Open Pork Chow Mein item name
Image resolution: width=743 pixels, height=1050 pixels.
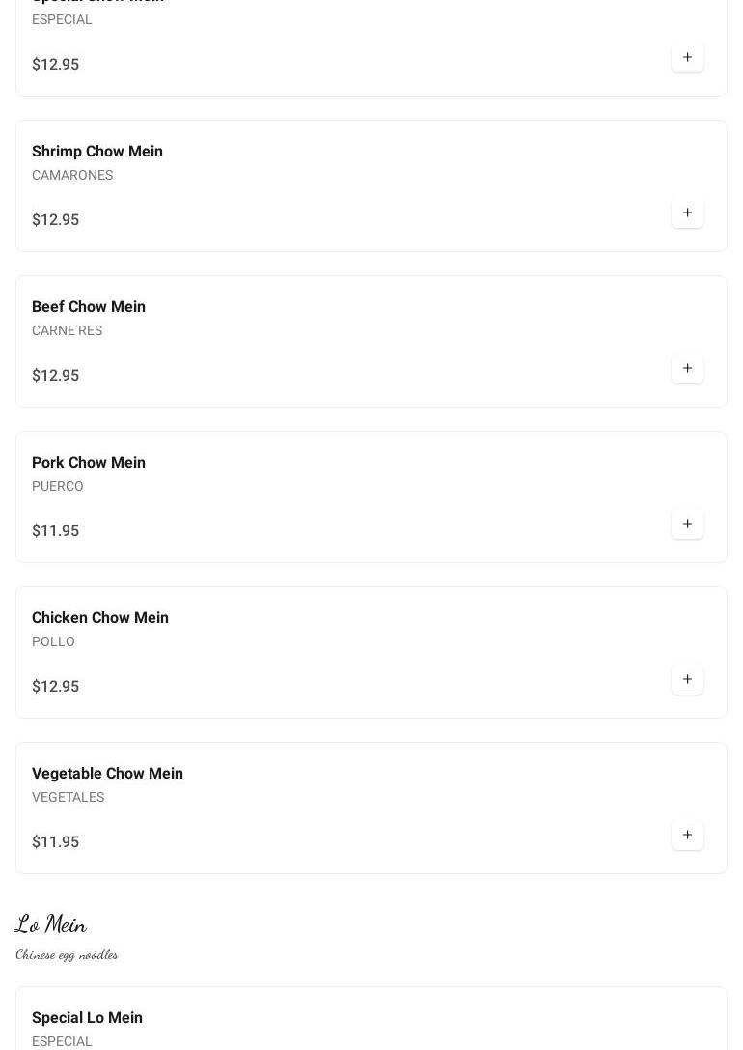[x=89, y=463]
